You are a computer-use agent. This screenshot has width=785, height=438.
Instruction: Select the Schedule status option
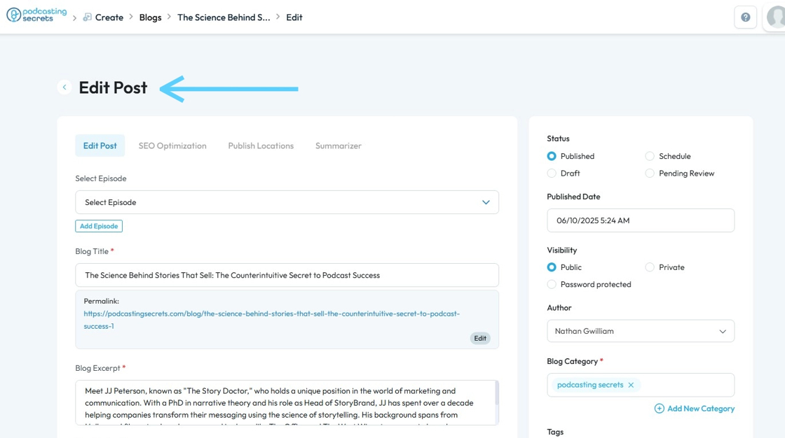coord(650,156)
